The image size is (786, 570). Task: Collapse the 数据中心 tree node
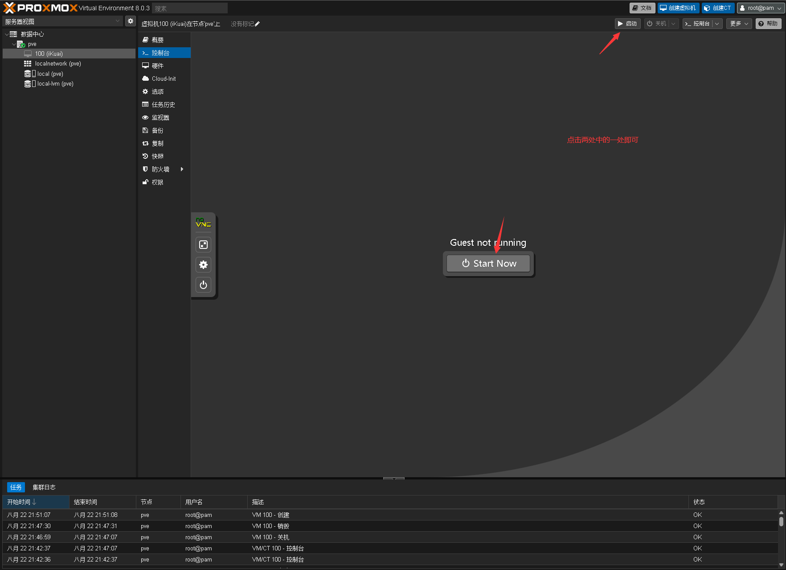7,34
